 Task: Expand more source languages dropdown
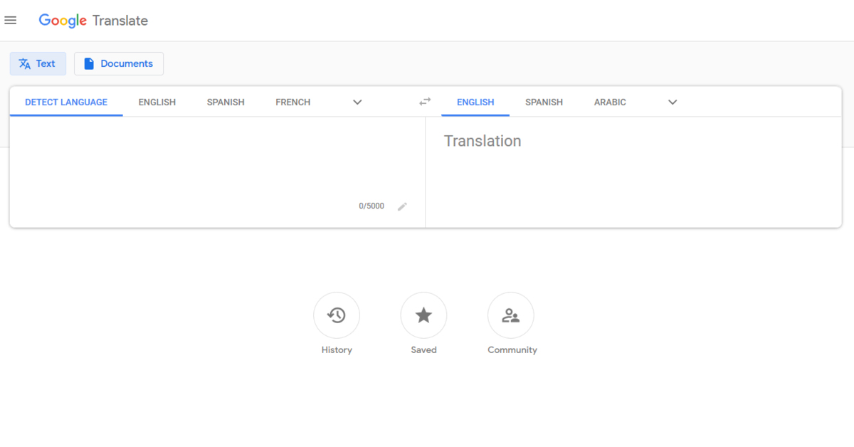coord(357,102)
